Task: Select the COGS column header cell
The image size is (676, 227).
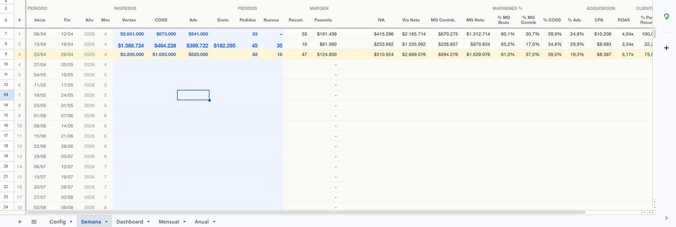Action: pos(162,20)
